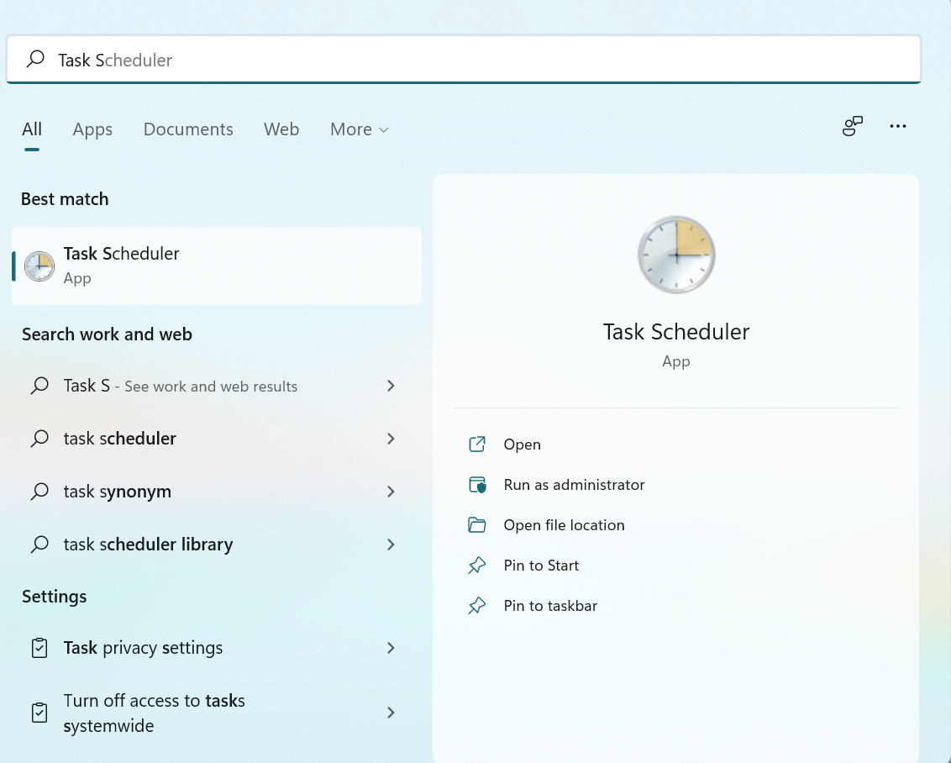Click the Pin to Start pin icon

pos(477,566)
